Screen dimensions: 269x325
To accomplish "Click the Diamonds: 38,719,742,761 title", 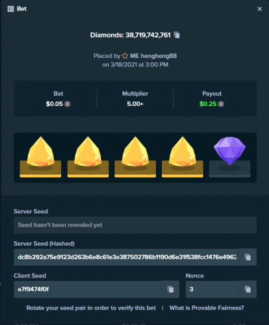I will 131,35.
